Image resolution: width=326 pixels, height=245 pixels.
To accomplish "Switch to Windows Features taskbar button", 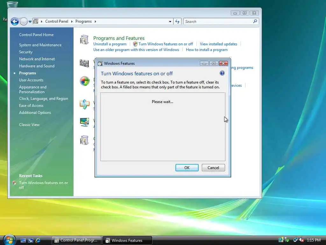I will (x=127, y=241).
